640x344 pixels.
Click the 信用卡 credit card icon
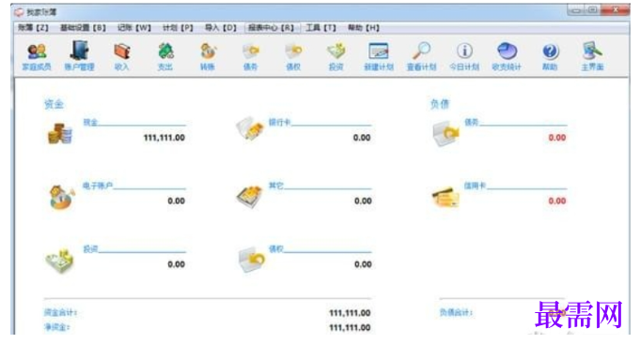[x=445, y=197]
